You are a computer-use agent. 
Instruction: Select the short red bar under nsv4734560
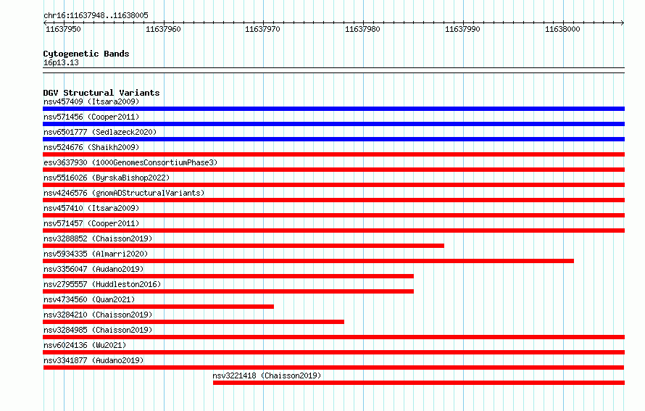(159, 307)
